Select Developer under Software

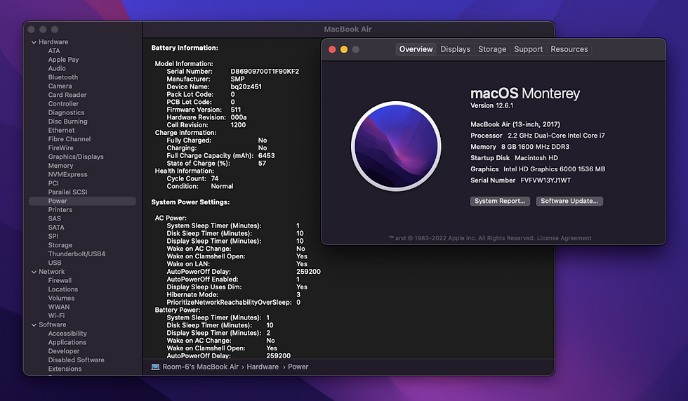click(64, 351)
